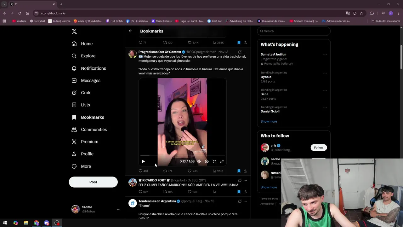
Task: Bookmark this page with star icon
Action: (361, 13)
